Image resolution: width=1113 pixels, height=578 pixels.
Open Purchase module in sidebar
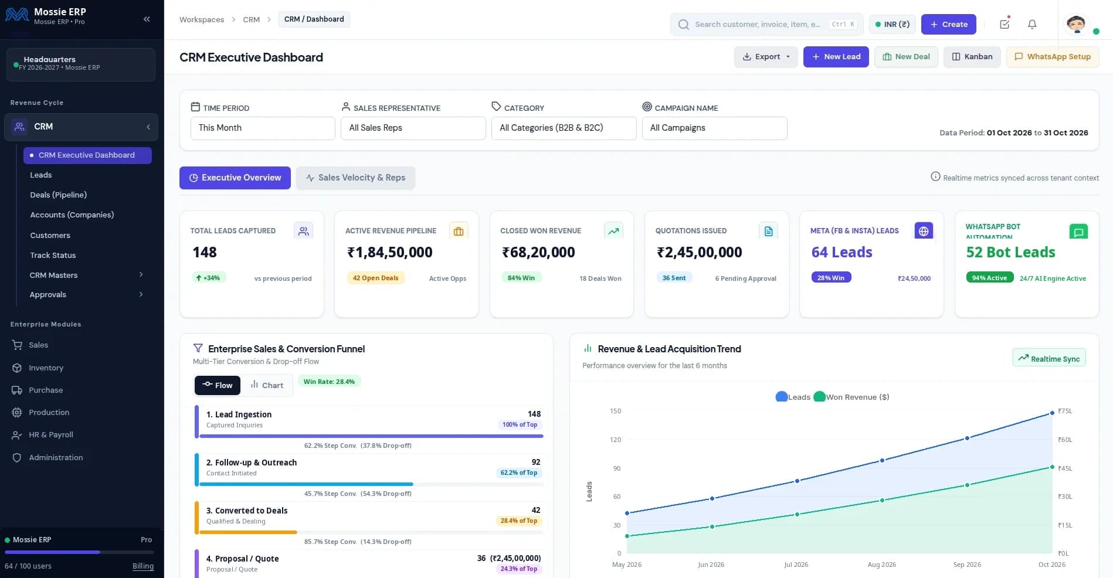click(x=46, y=390)
